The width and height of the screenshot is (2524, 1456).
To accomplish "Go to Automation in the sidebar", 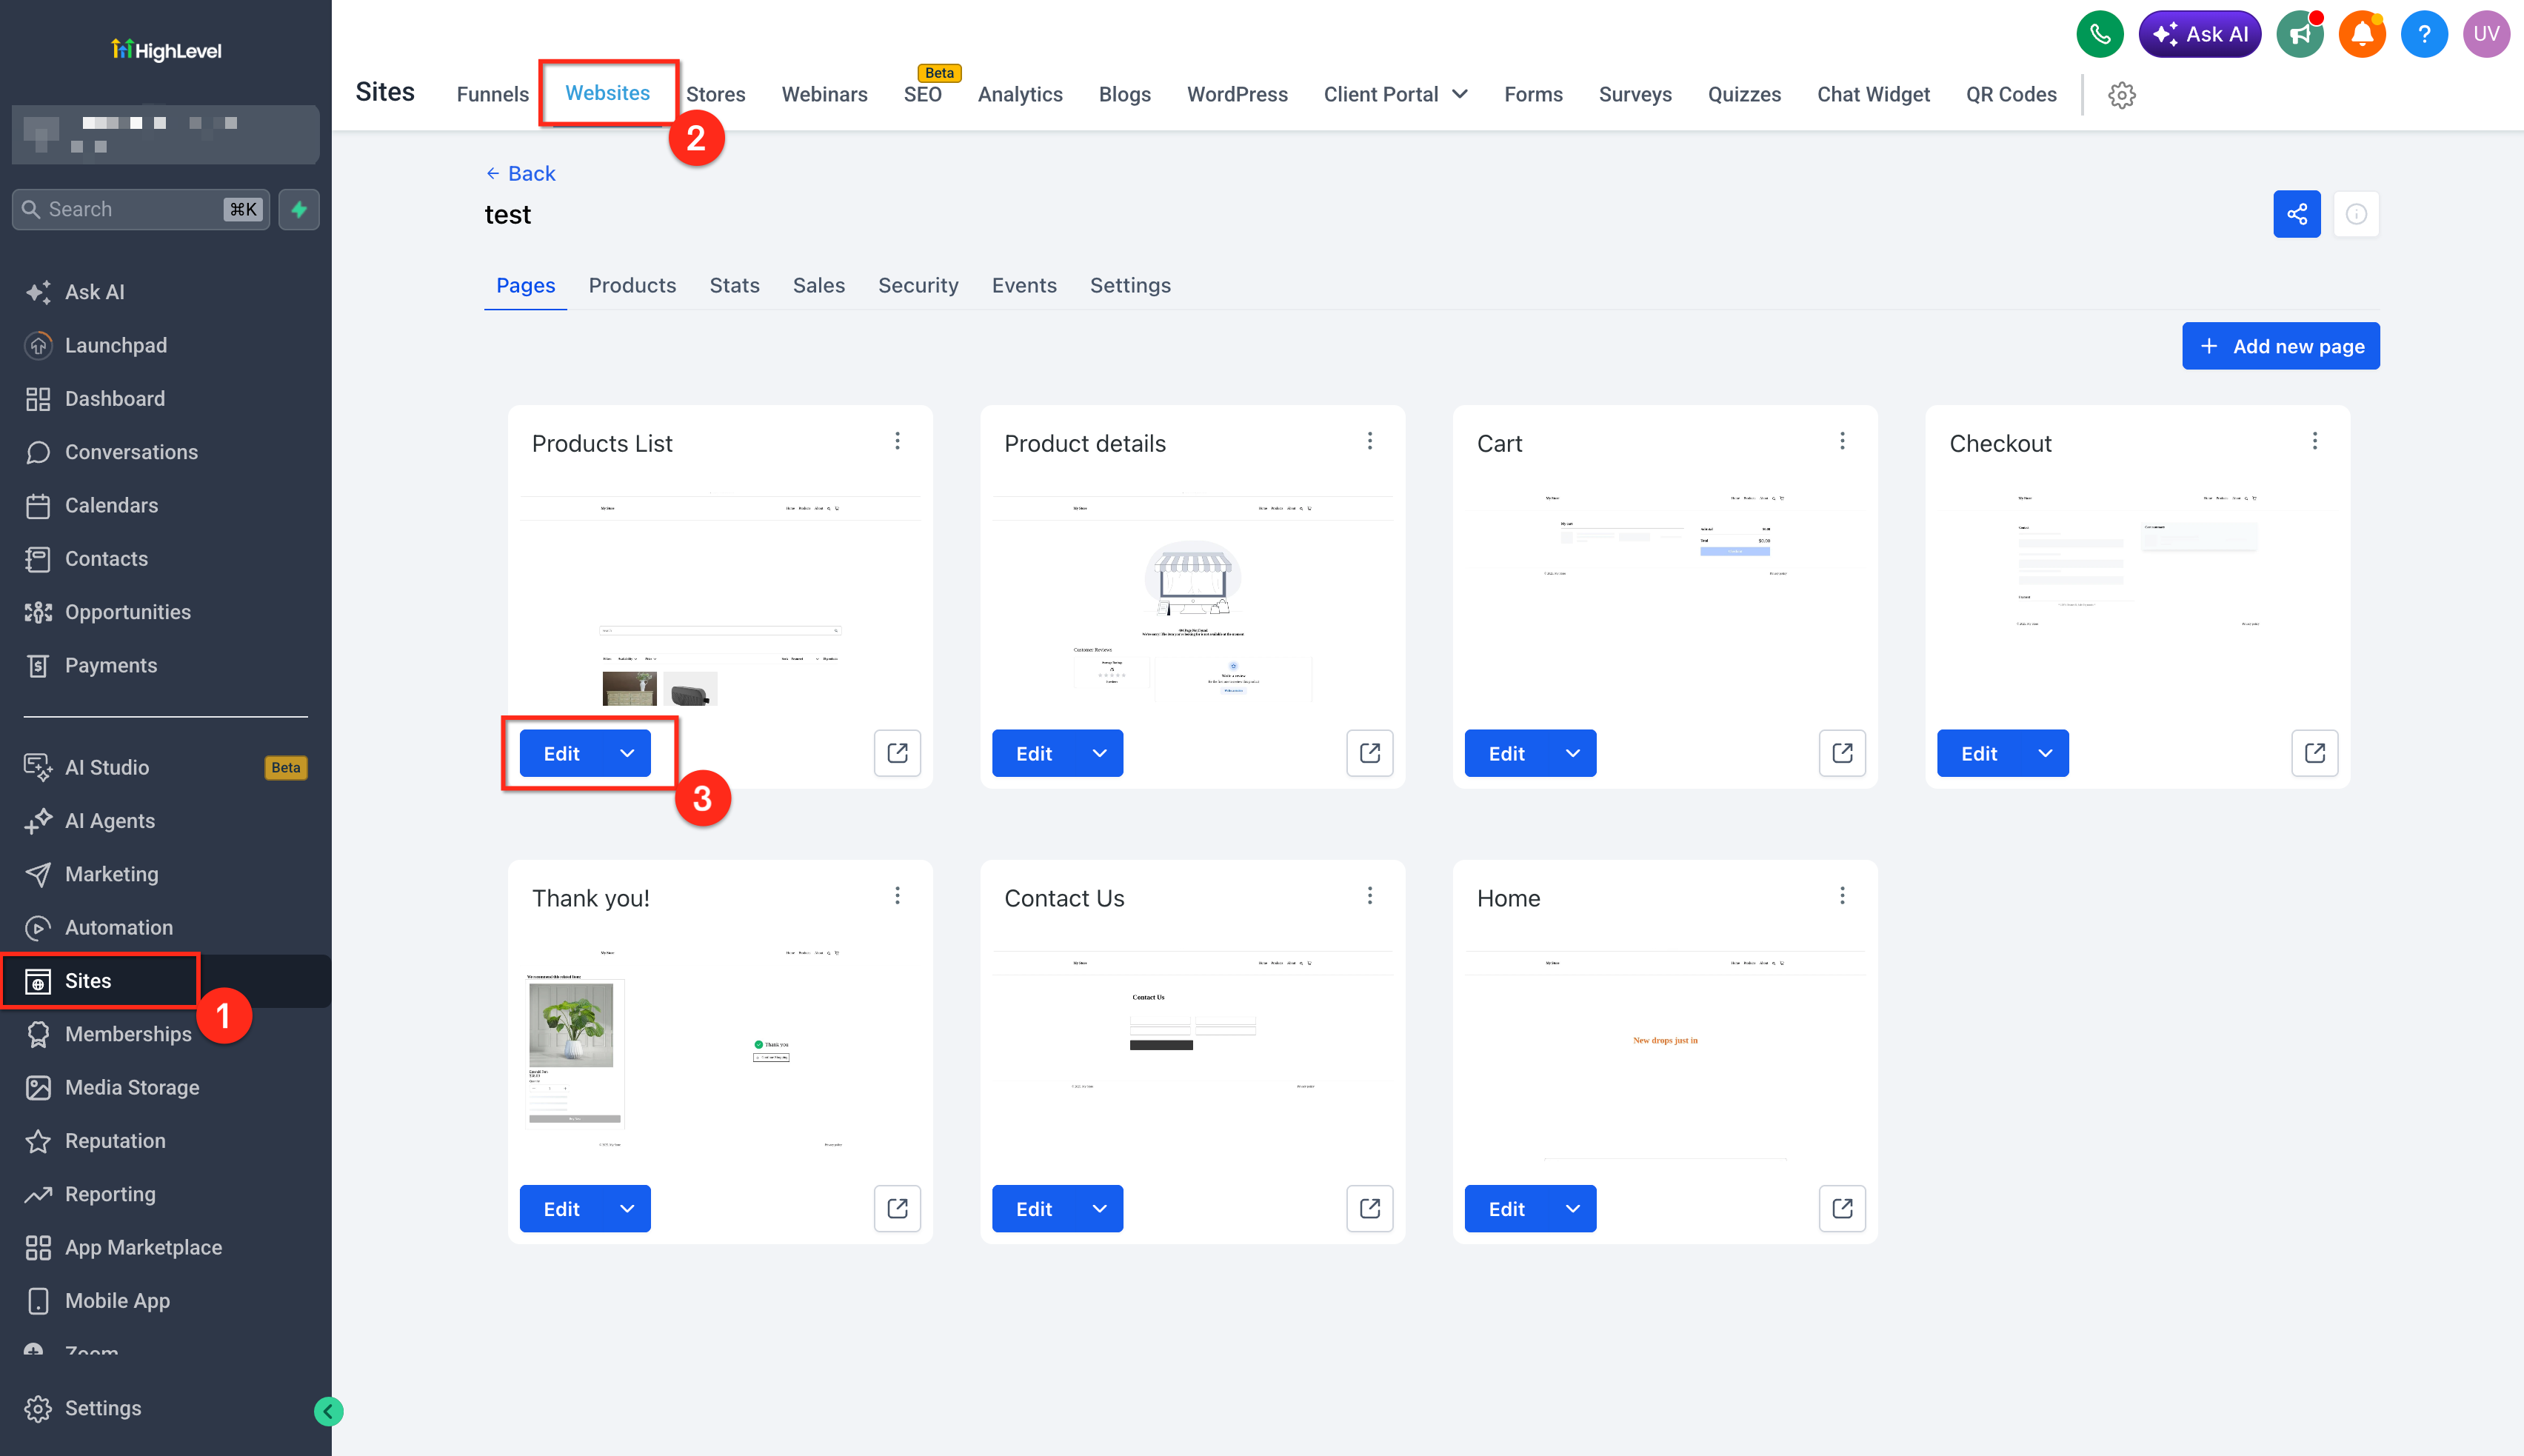I will (118, 927).
